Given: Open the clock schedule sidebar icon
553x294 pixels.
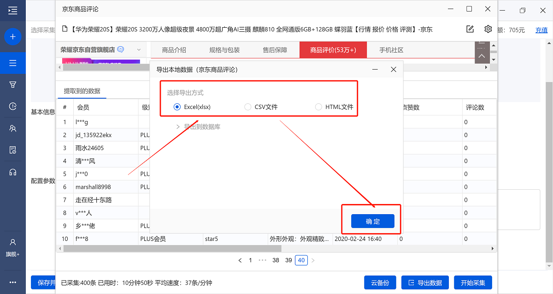Looking at the screenshot, I should click(x=12, y=107).
